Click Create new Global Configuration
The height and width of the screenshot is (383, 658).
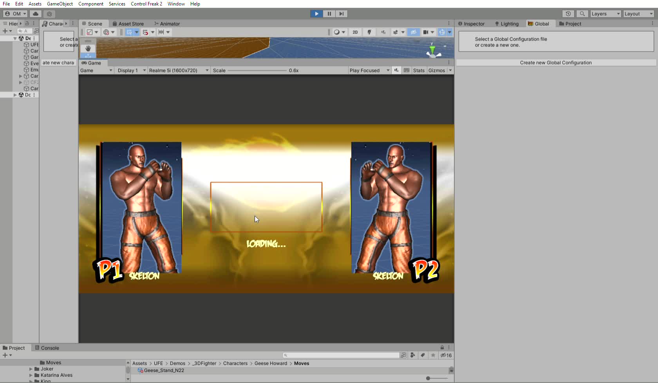pos(556,63)
